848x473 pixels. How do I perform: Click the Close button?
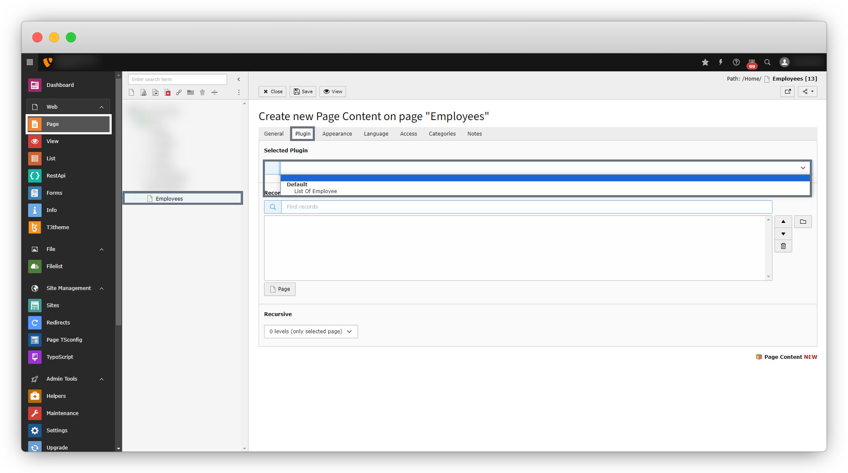[272, 91]
